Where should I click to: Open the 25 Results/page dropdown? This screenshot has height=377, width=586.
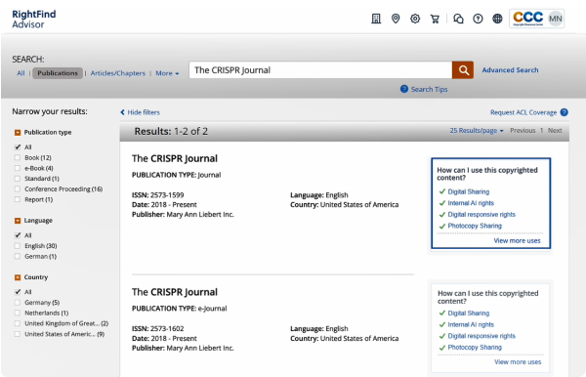(x=477, y=131)
